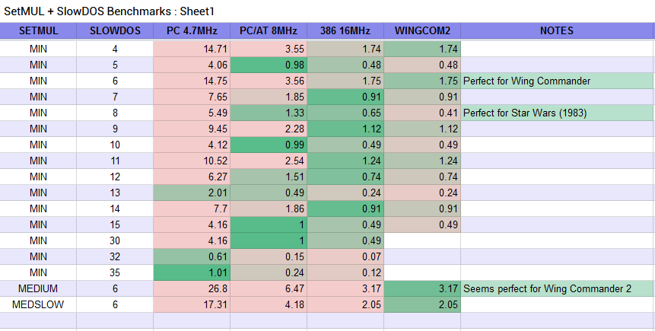
Task: Select the MEDIUM cell in SETMUL column
Action: (38, 289)
